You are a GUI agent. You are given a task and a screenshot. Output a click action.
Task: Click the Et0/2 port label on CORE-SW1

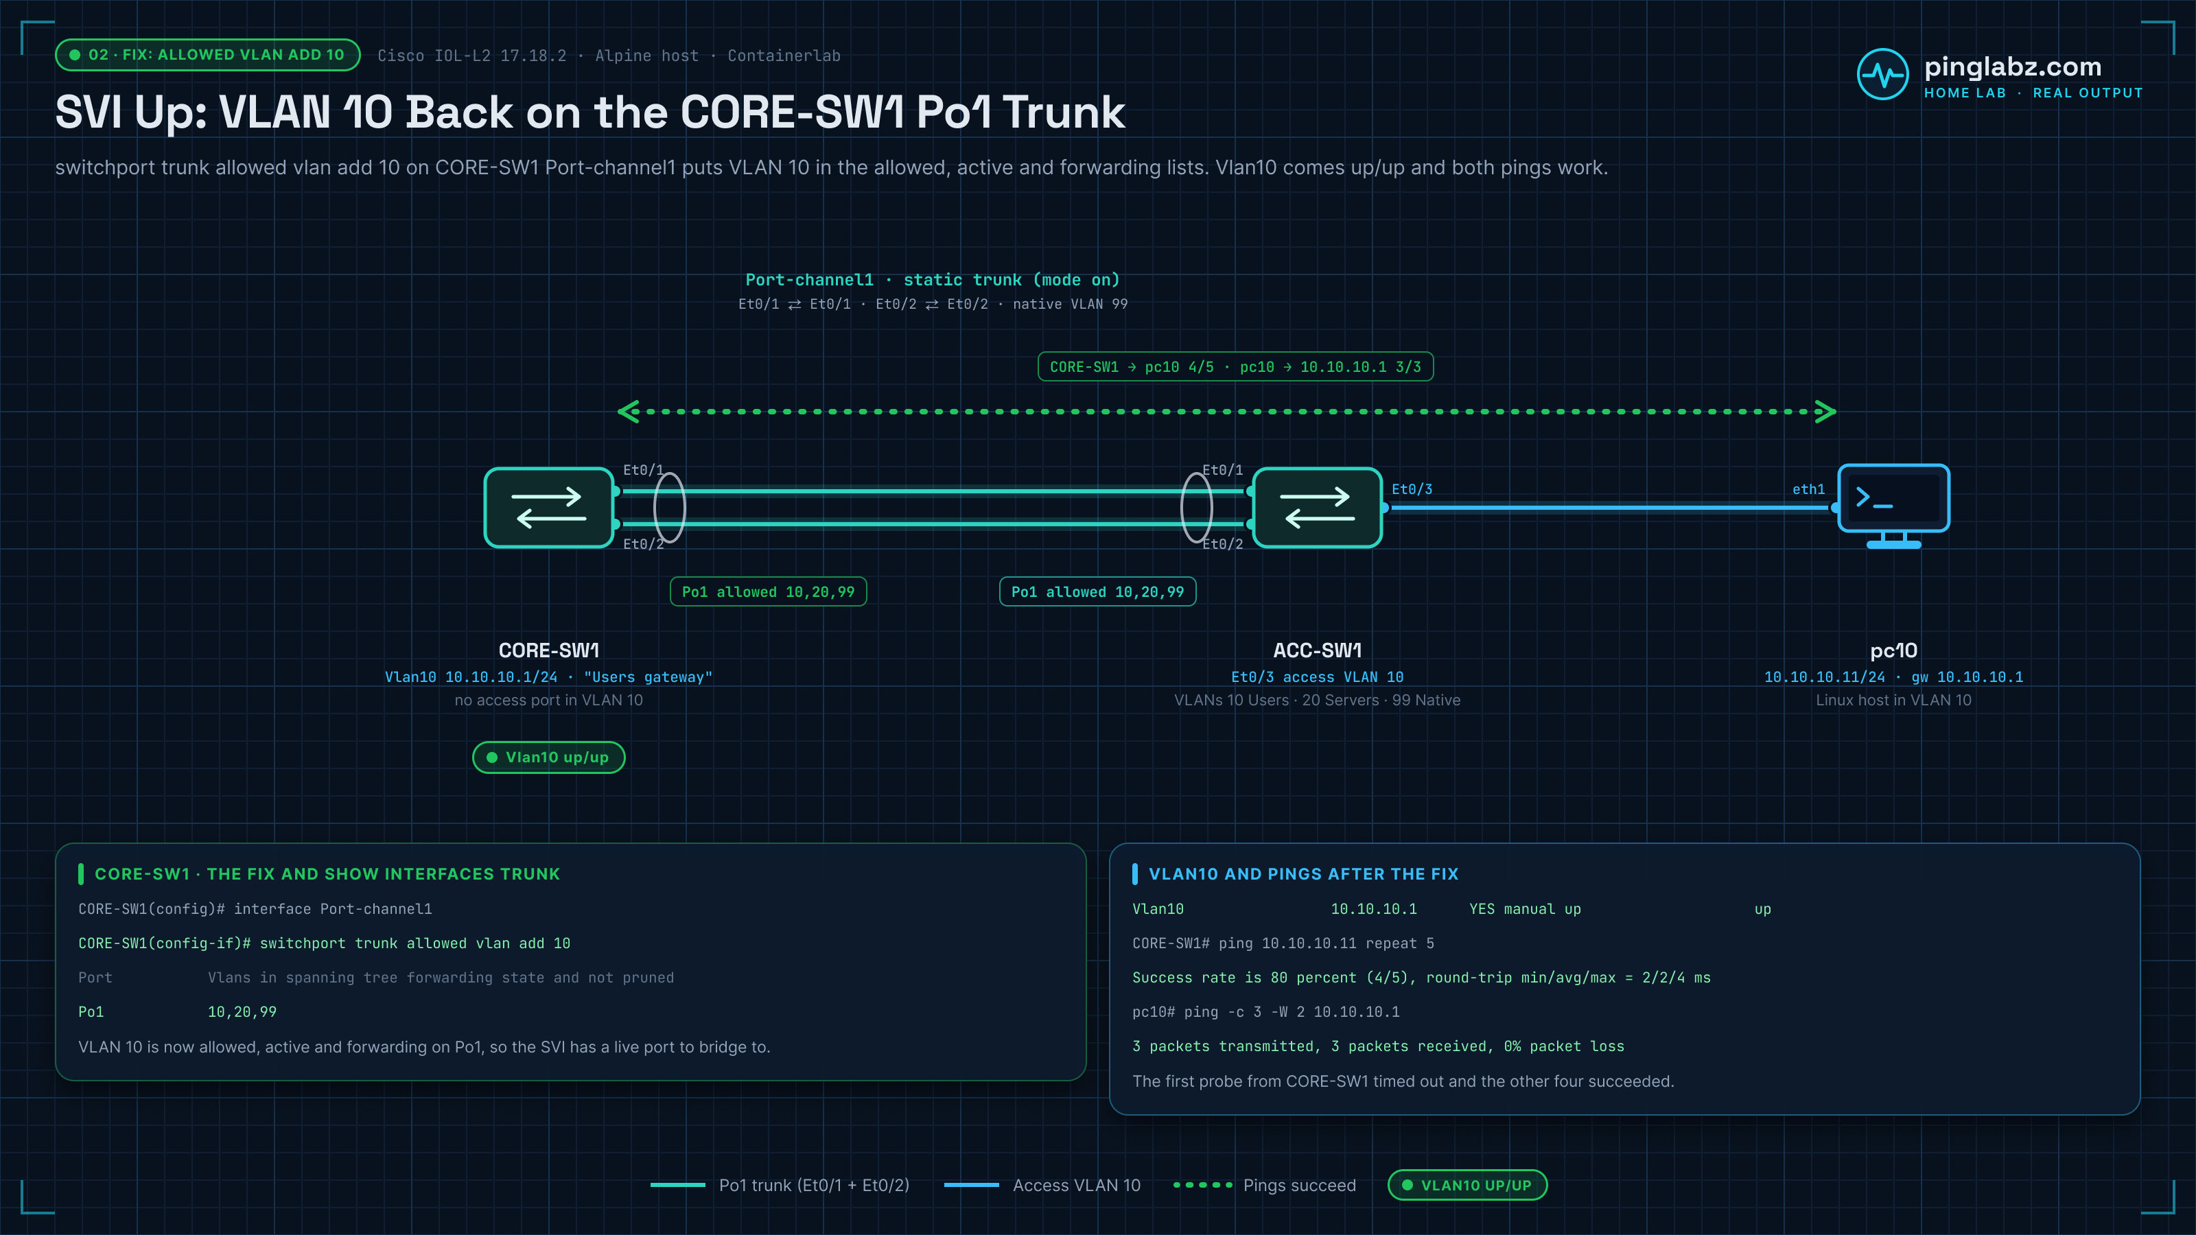(x=643, y=544)
